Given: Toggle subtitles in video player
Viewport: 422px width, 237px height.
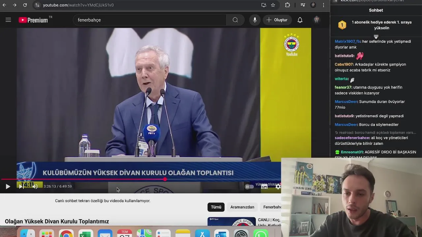Looking at the screenshot, I should (x=264, y=187).
